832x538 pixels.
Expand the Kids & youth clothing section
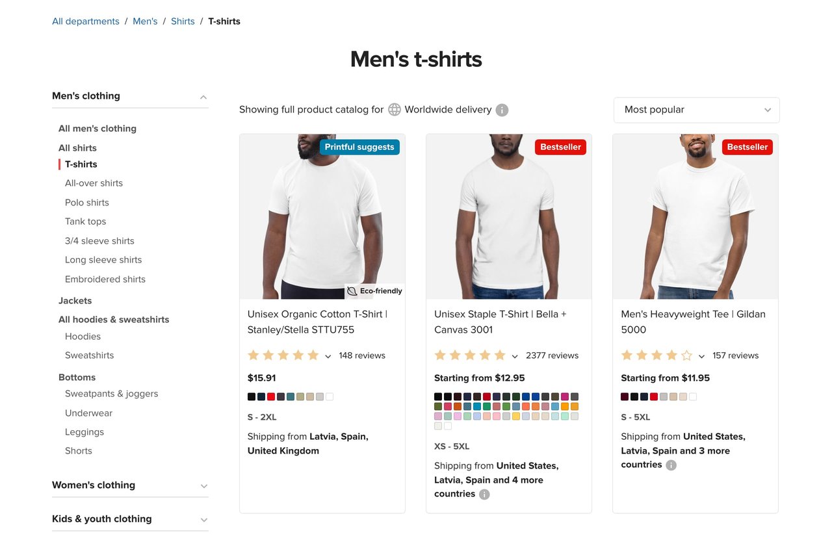[203, 519]
